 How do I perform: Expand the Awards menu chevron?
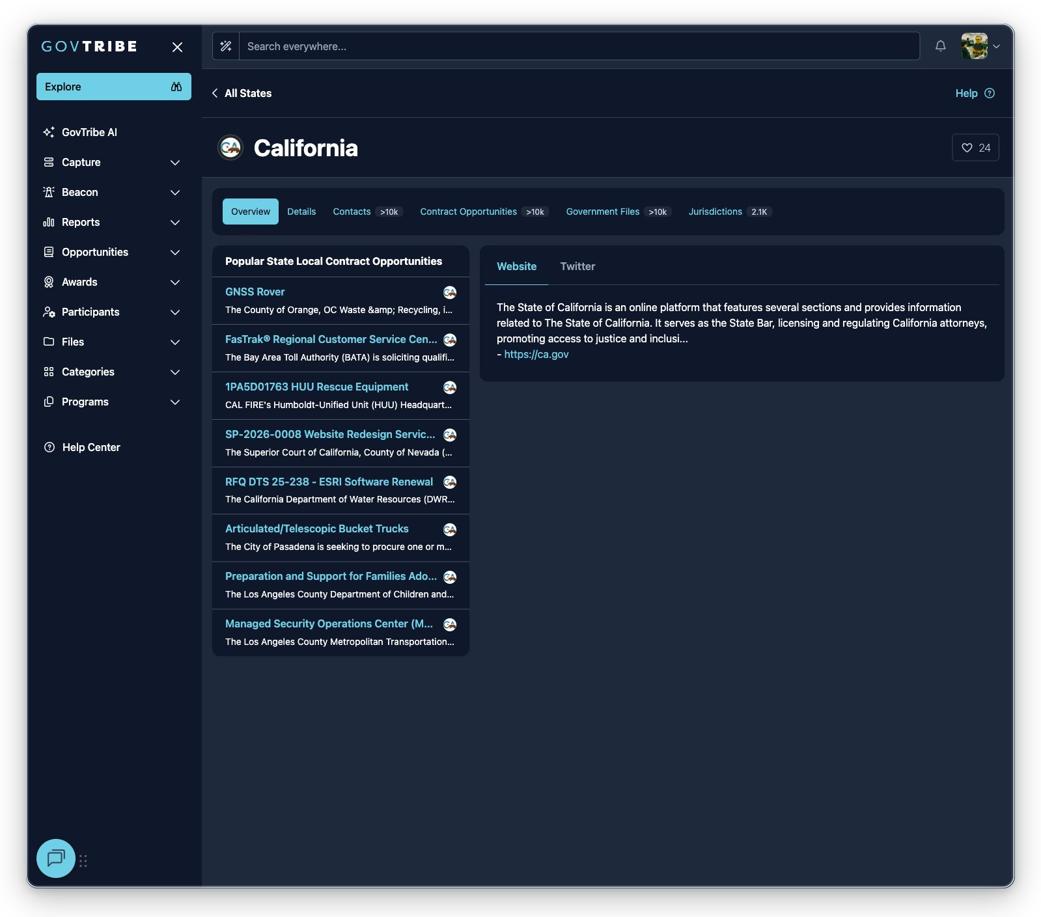[175, 282]
